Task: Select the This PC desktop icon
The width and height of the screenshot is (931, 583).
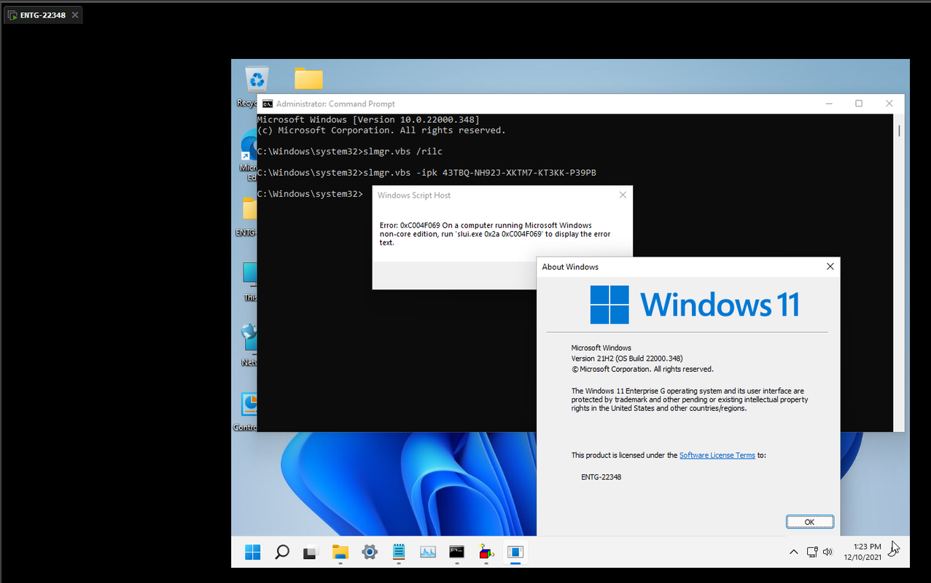Action: [249, 282]
